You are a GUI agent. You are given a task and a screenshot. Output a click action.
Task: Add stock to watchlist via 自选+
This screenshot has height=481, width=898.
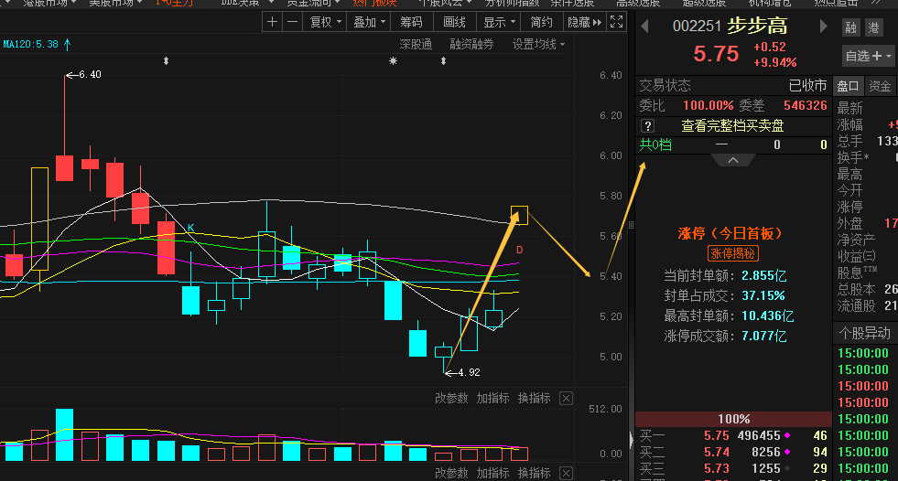[863, 56]
